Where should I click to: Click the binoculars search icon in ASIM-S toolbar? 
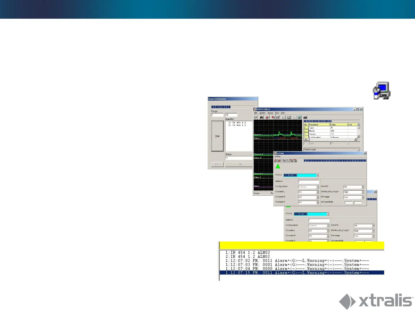[261, 117]
